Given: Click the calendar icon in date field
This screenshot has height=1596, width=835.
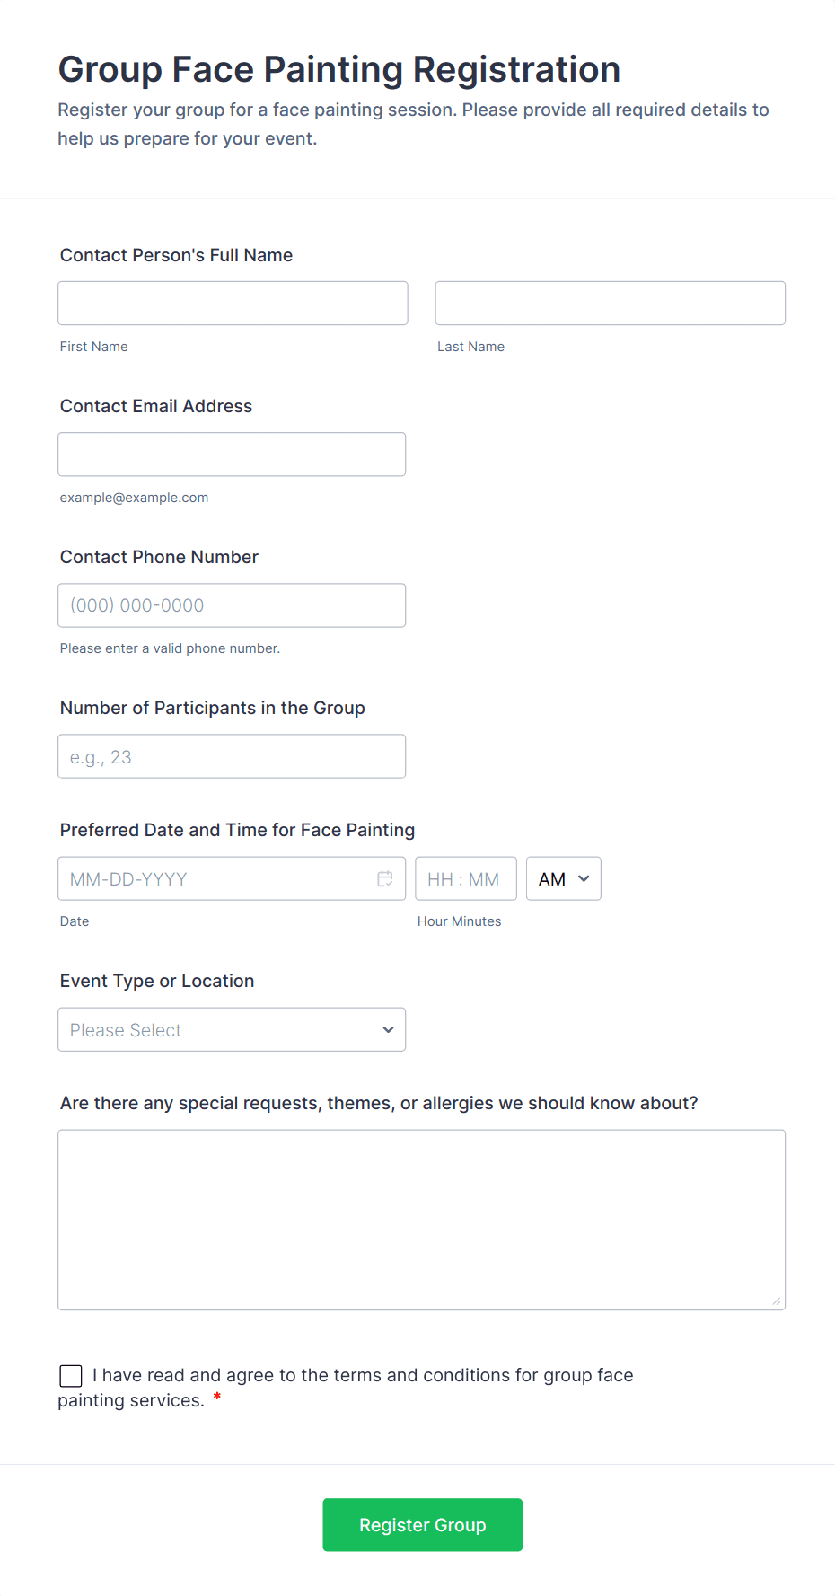Looking at the screenshot, I should [385, 878].
